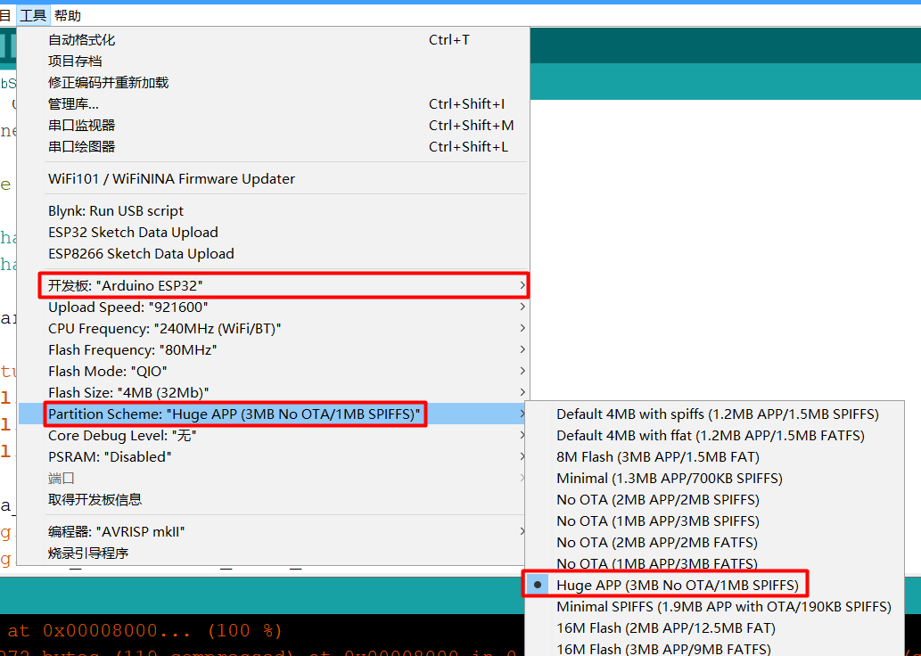921x656 pixels.
Task: Expand 编程器 "AVRISP mkII" submenu
Action: pyautogui.click(x=273, y=531)
